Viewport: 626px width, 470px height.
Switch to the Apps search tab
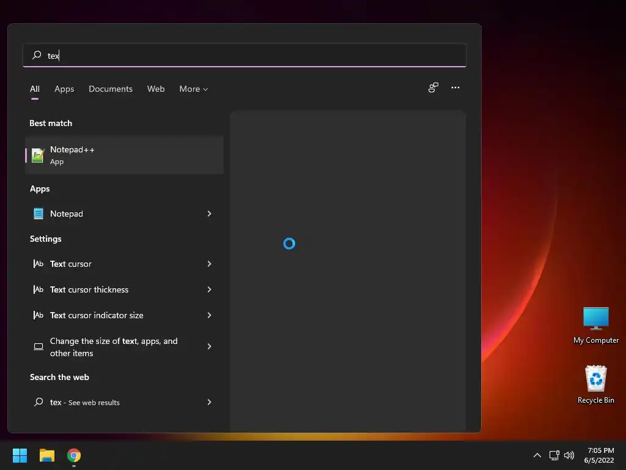(x=64, y=89)
